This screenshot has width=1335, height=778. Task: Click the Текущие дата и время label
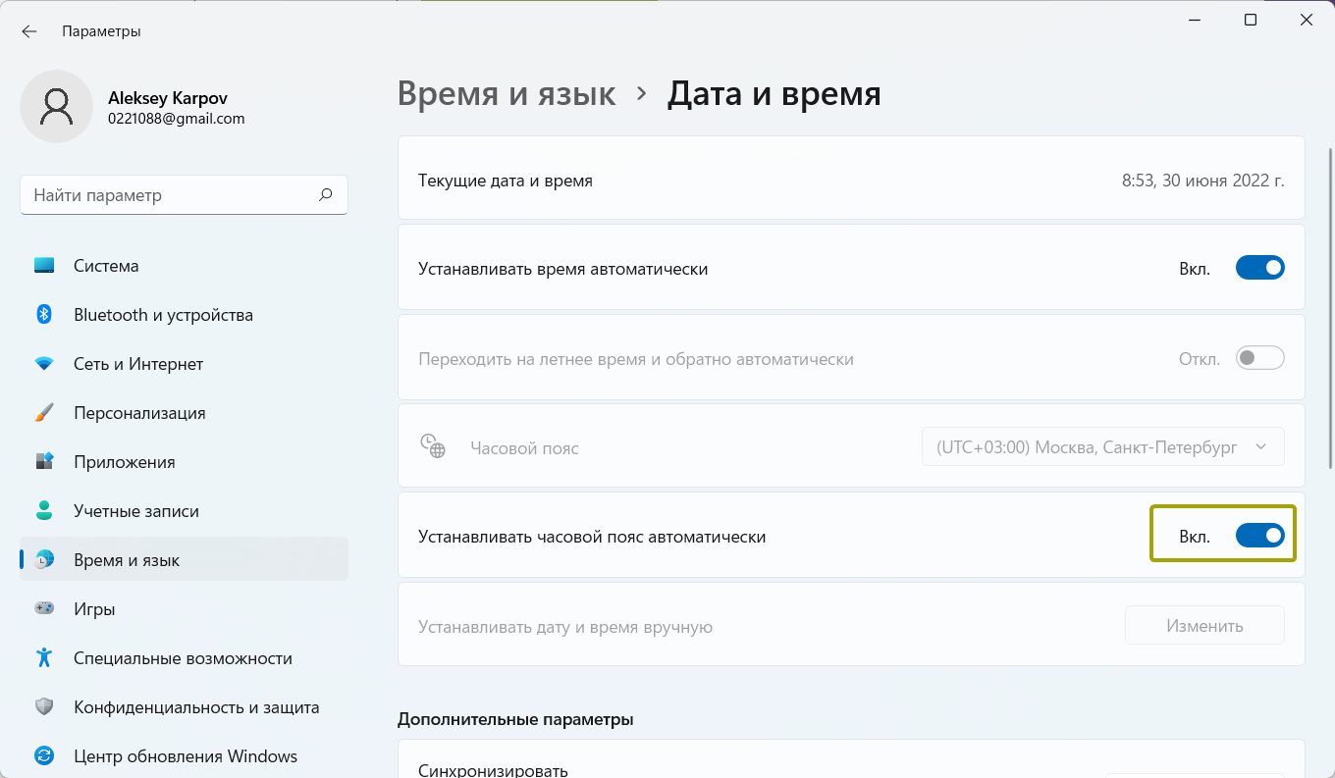(506, 181)
